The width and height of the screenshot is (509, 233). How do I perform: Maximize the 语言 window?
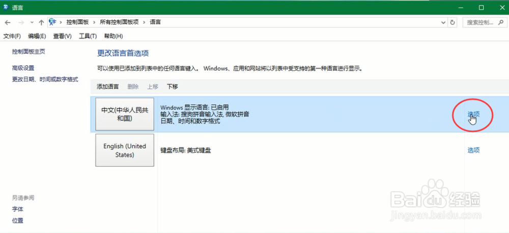pos(482,8)
